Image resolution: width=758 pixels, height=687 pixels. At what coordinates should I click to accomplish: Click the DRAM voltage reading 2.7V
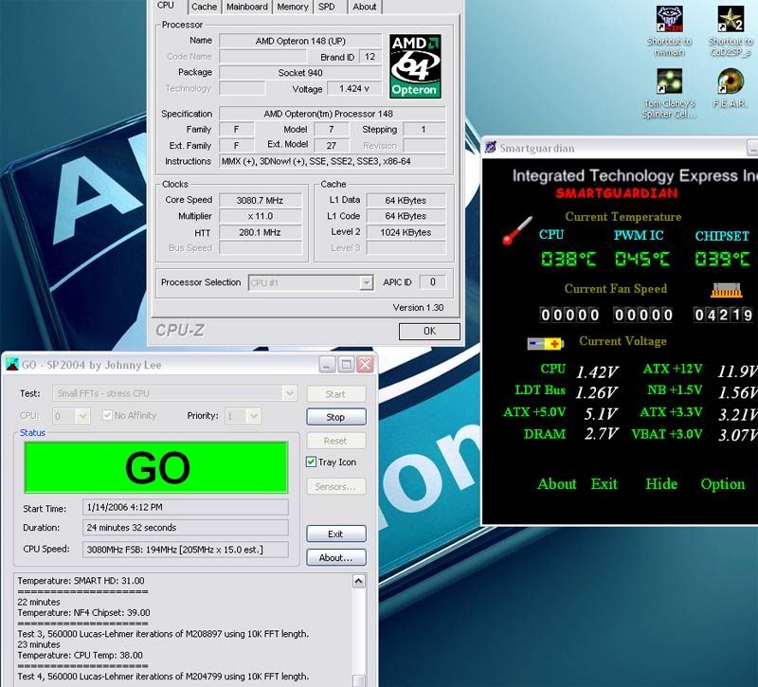click(x=601, y=434)
